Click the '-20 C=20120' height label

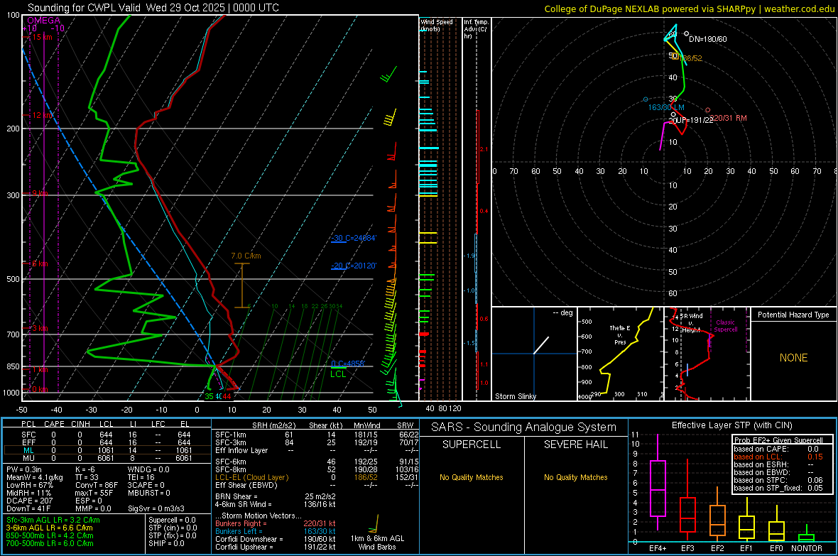tap(354, 266)
